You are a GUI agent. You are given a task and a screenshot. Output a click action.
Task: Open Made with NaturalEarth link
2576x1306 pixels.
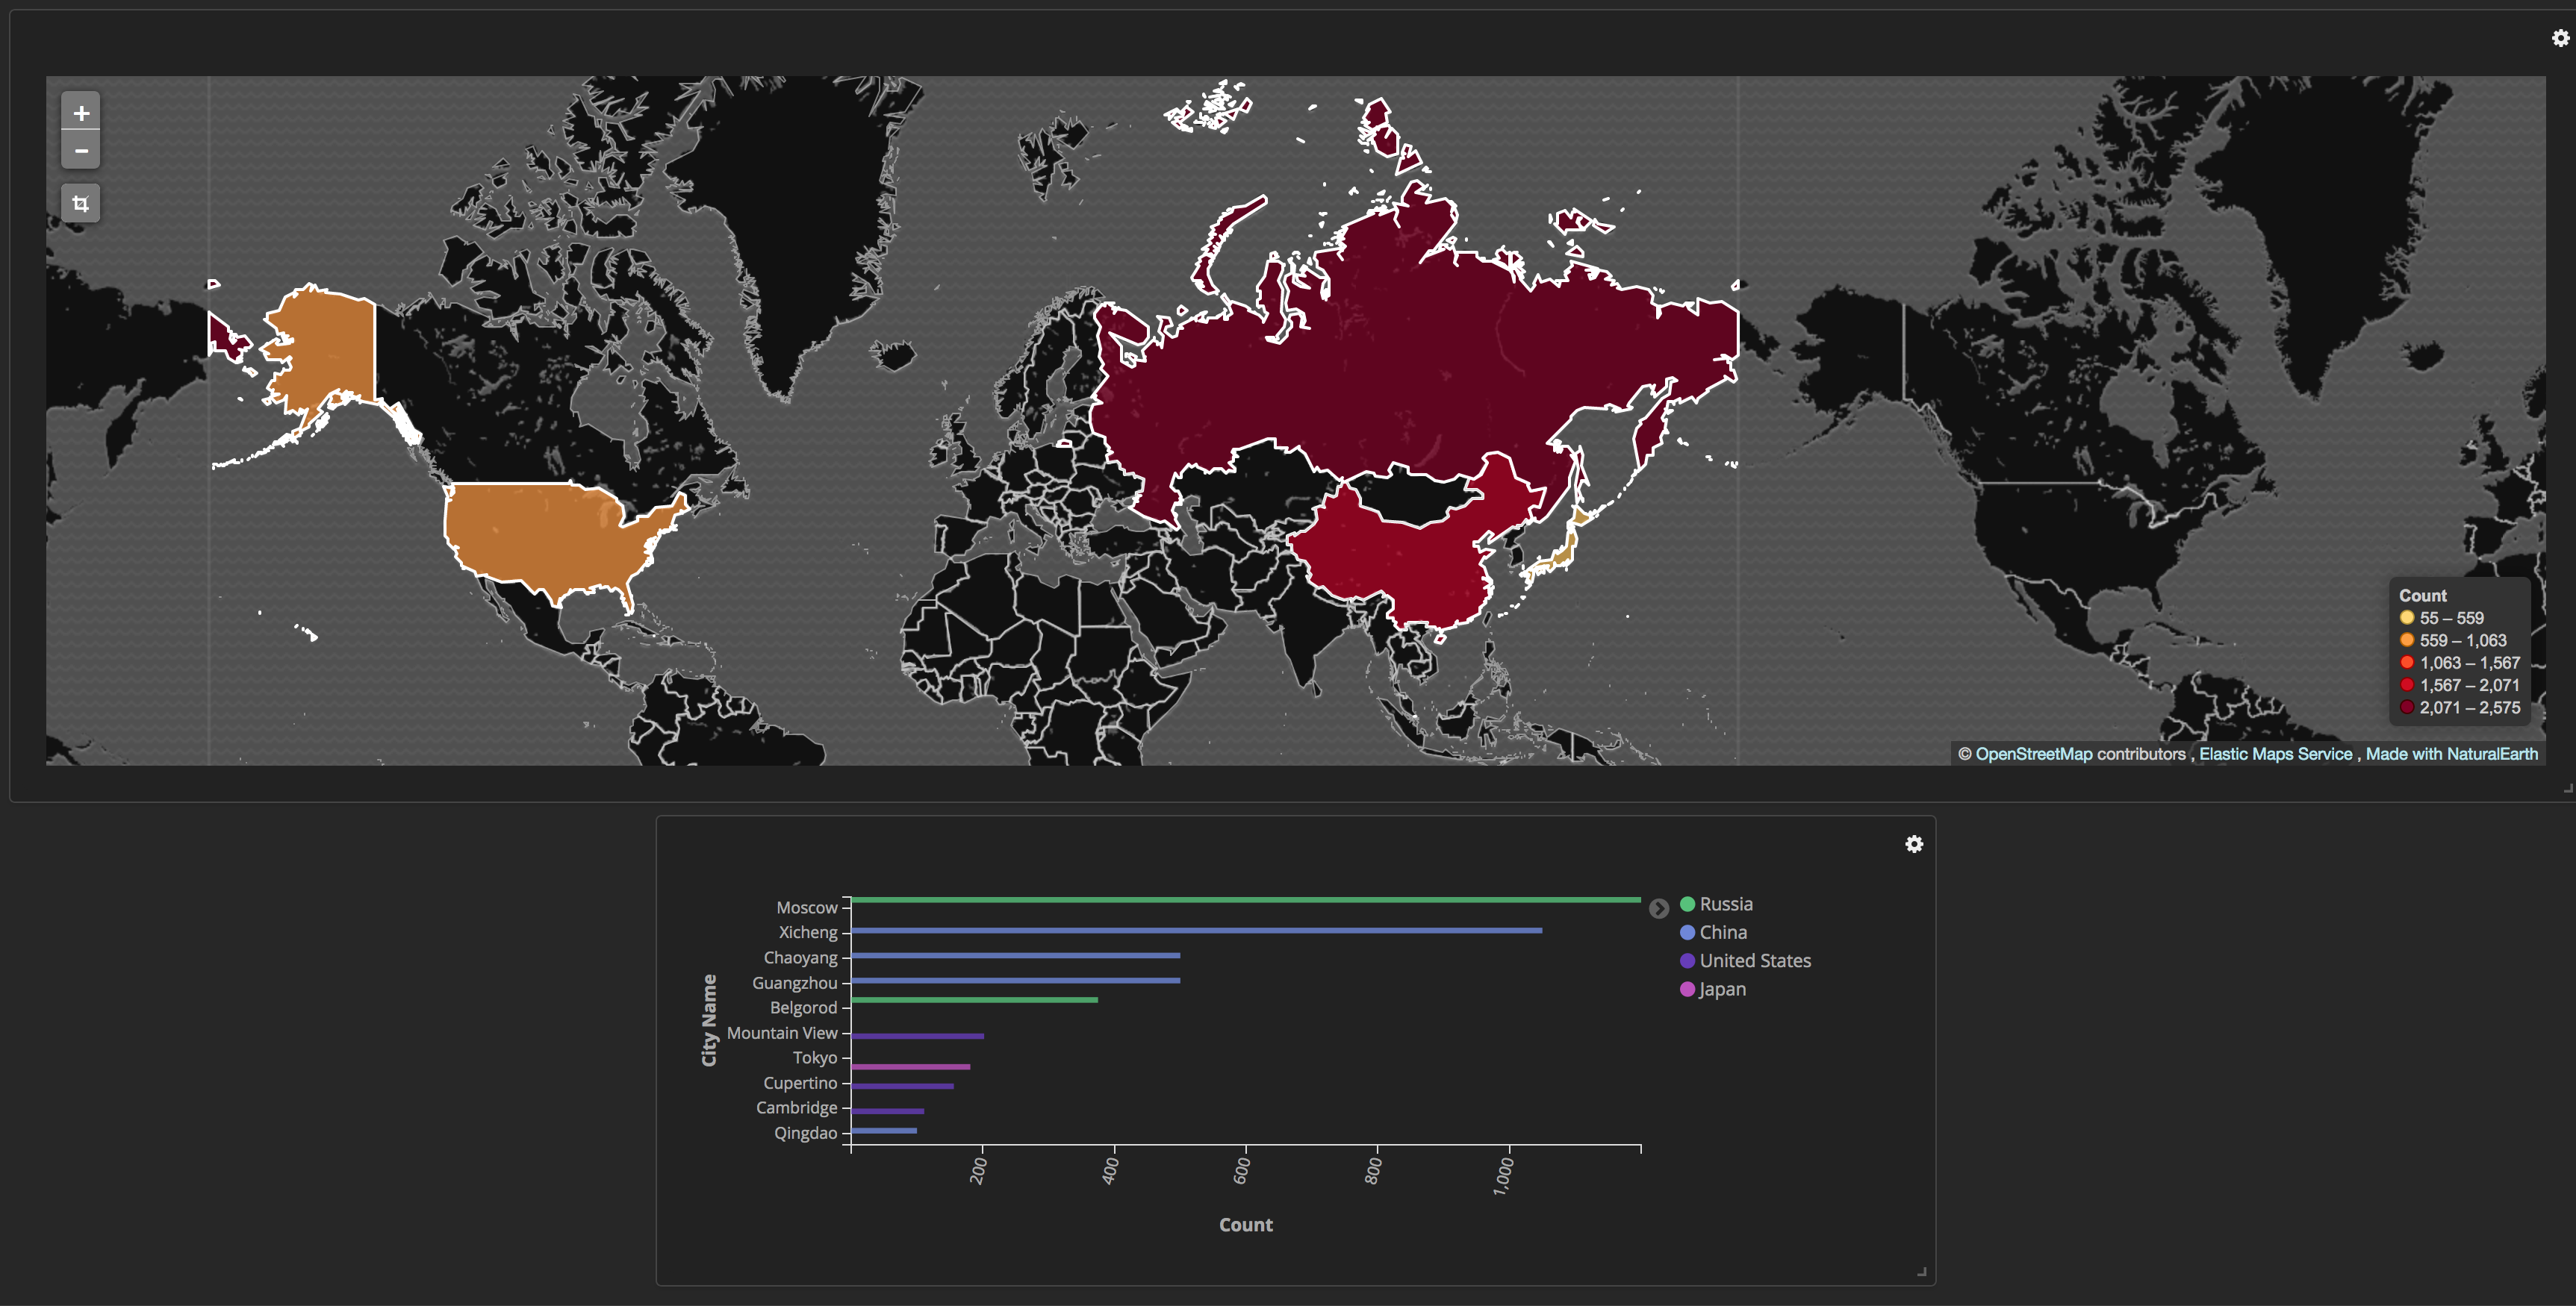click(x=2451, y=754)
